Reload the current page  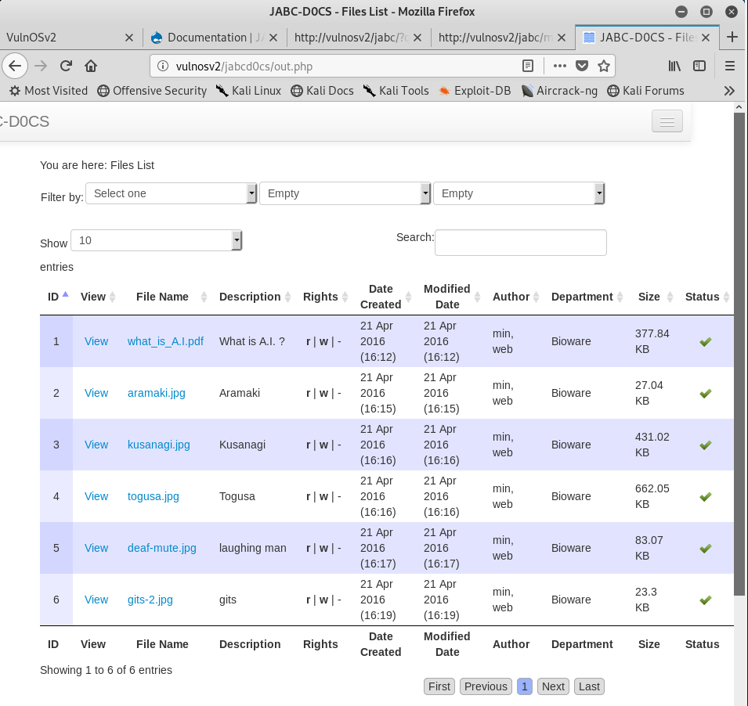tap(66, 66)
